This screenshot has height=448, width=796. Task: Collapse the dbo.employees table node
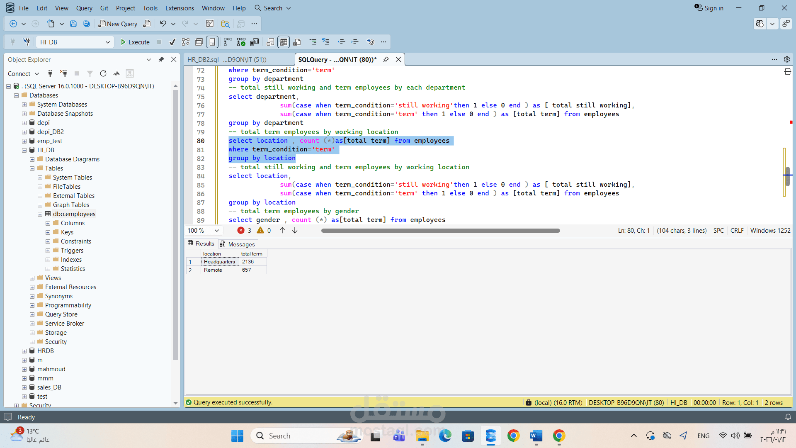[x=40, y=214]
